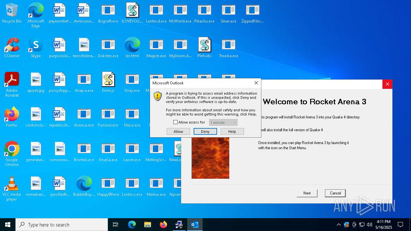Image resolution: width=411 pixels, height=231 pixels.
Task: Select the Jer.html Edge file icon
Action: coord(132,48)
